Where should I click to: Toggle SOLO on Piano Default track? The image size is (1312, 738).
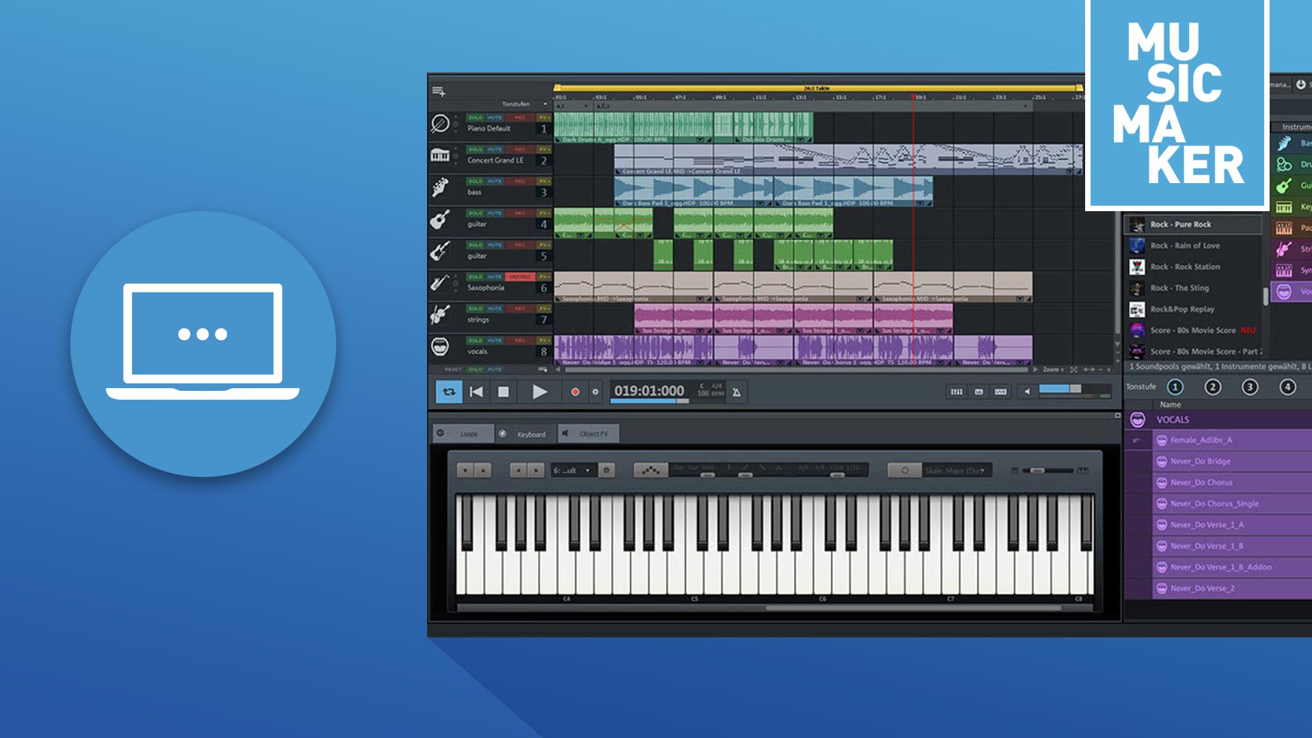pyautogui.click(x=476, y=118)
